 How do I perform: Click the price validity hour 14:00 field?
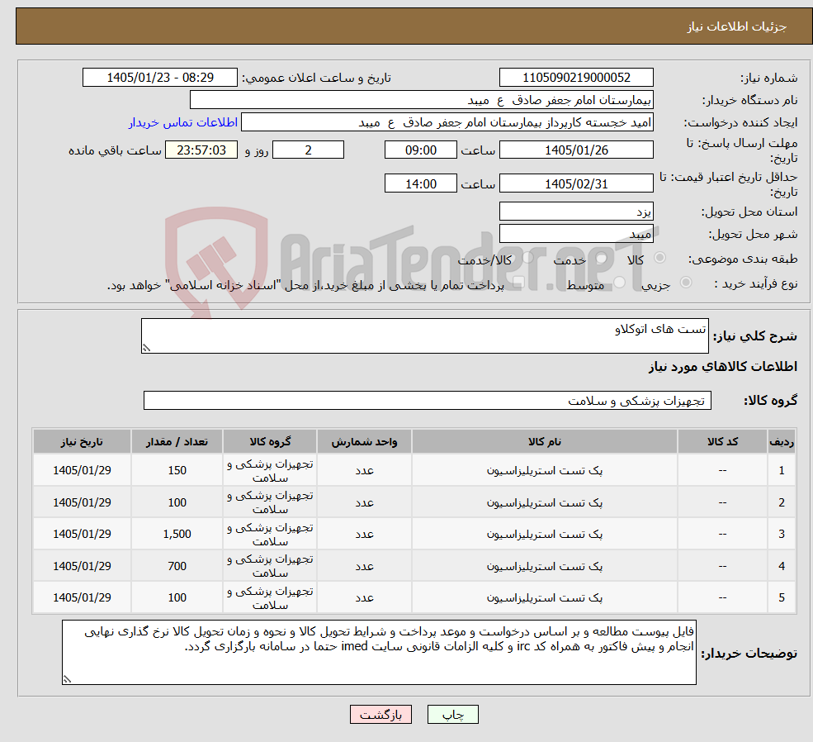click(420, 183)
